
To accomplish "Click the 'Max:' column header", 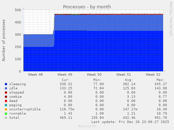I will click(x=160, y=80).
